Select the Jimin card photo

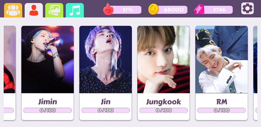(x=48, y=59)
